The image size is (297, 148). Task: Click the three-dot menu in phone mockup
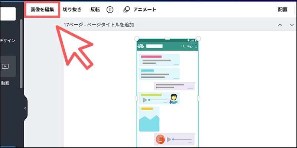click(x=196, y=46)
